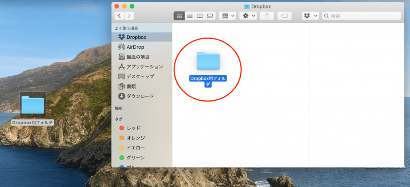Open ダウンロード in the sidebar
This screenshot has height=187, width=410.
coord(142,96)
